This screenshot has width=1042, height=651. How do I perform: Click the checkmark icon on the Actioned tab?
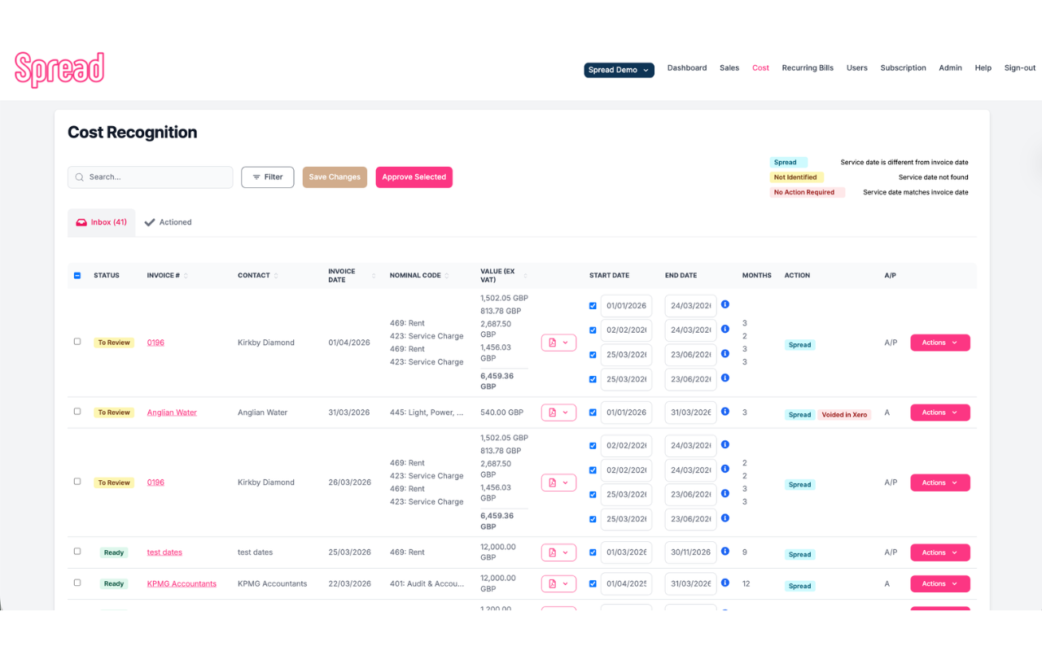click(149, 221)
